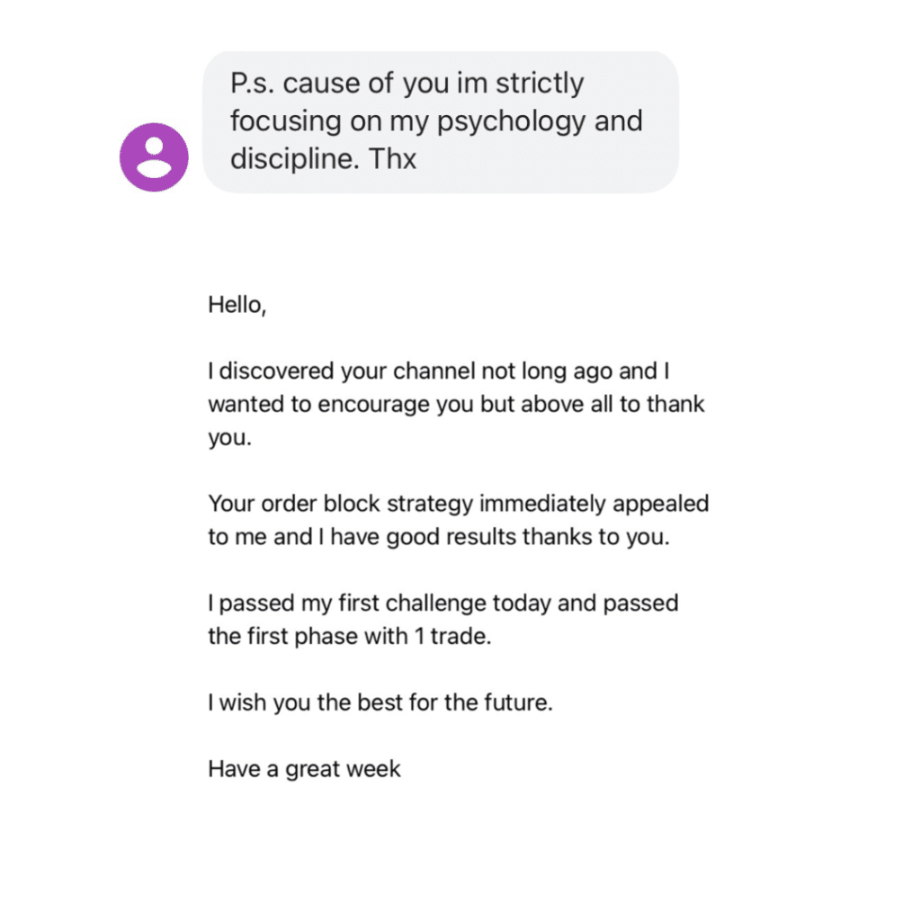Image resolution: width=921 pixels, height=921 pixels.
Task: Open the purple profile avatar icon
Action: 154,157
